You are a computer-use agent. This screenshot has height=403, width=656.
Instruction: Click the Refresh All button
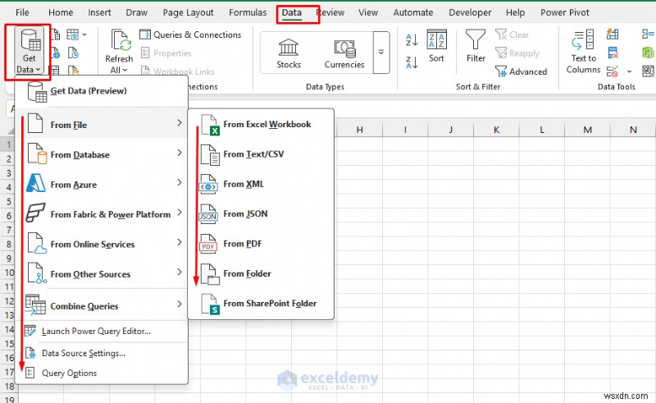119,52
